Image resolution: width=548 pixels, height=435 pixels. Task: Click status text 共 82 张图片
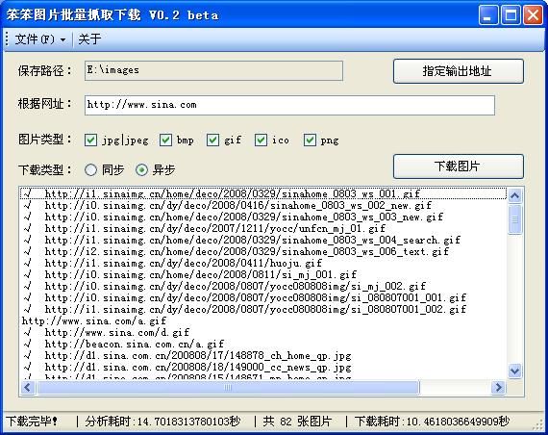click(297, 421)
